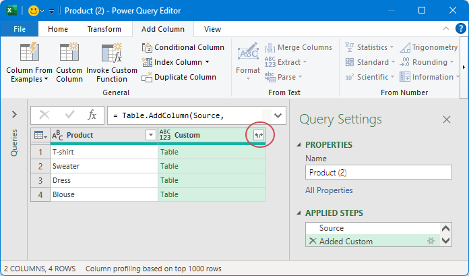This screenshot has height=276, width=469.
Task: Expand the Custom column tables
Action: [x=258, y=135]
